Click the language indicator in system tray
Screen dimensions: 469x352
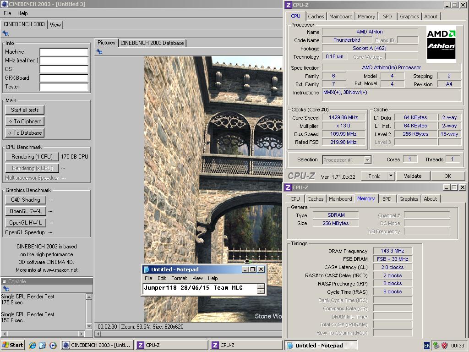(x=427, y=346)
